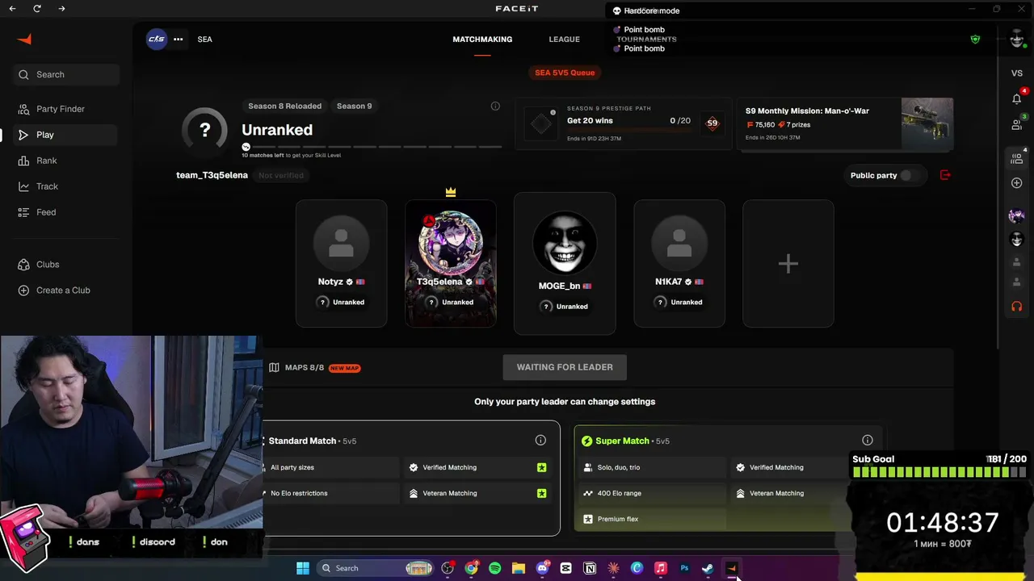Reload the page with the refresh icon
The height and width of the screenshot is (581, 1034).
pos(37,8)
